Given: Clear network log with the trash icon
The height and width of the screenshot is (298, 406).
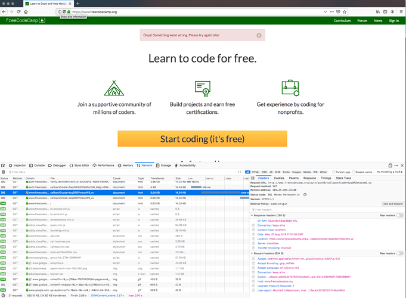Looking at the screenshot, I should pyautogui.click(x=4, y=172).
